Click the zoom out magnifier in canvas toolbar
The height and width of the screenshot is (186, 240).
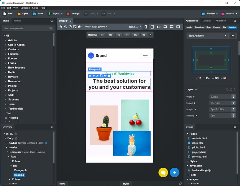[x=66, y=27]
